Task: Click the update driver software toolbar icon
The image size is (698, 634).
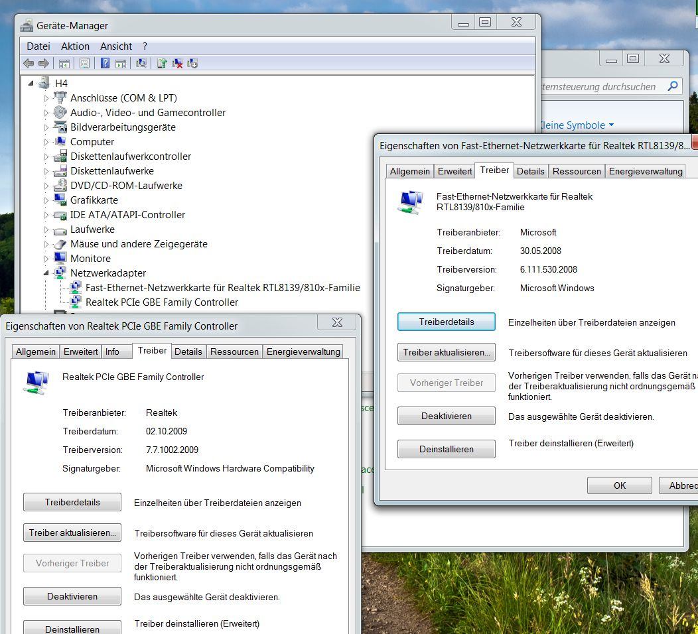Action: [162, 63]
